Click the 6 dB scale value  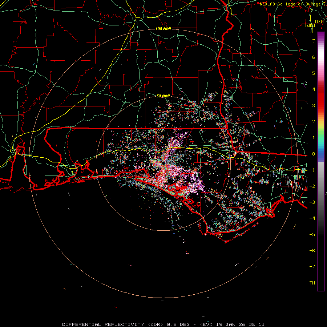tap(314, 57)
